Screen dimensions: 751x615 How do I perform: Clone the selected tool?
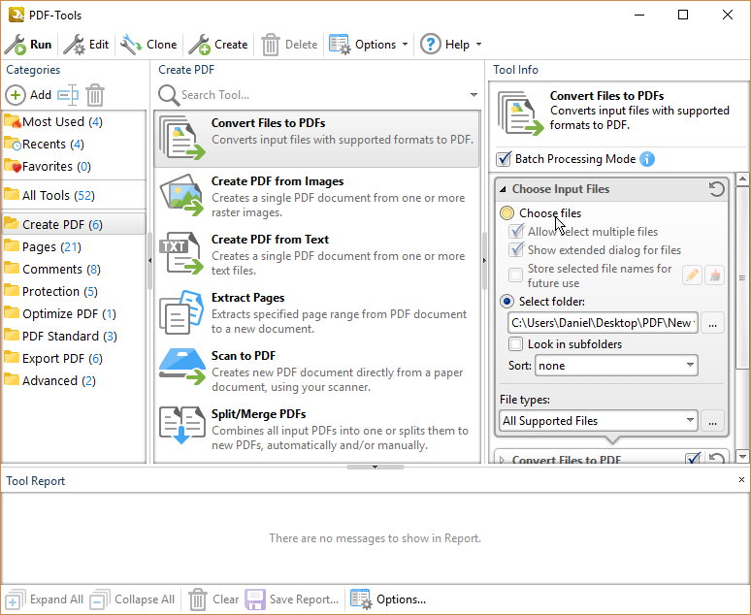pyautogui.click(x=148, y=45)
